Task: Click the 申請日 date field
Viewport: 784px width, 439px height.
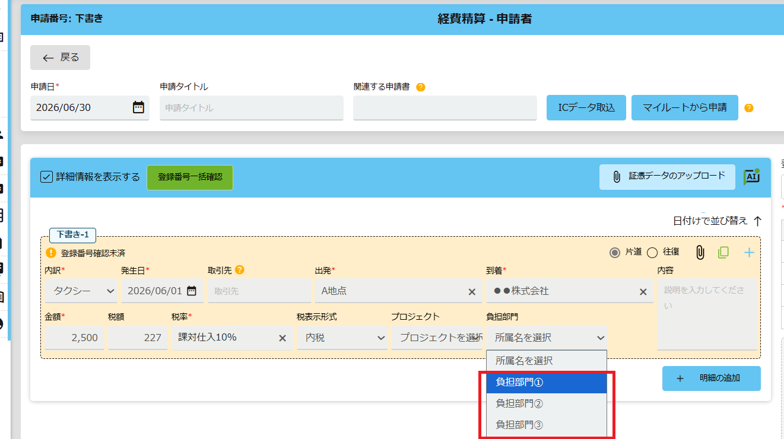Action: 90,107
